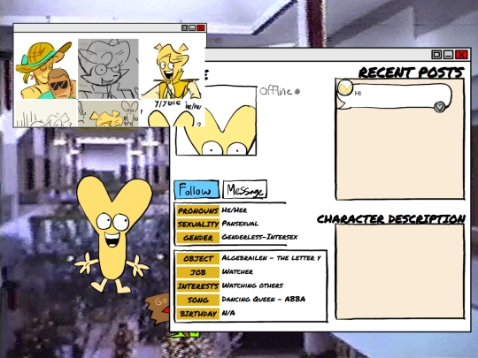Click the SONG label
The height and width of the screenshot is (358, 478).
point(198,300)
